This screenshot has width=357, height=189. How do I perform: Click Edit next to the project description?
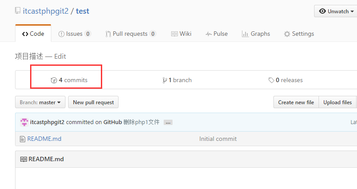click(x=60, y=57)
